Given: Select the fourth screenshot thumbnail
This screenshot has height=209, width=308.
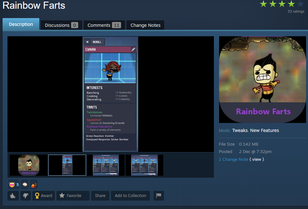Looking at the screenshot, I should pos(144,165).
